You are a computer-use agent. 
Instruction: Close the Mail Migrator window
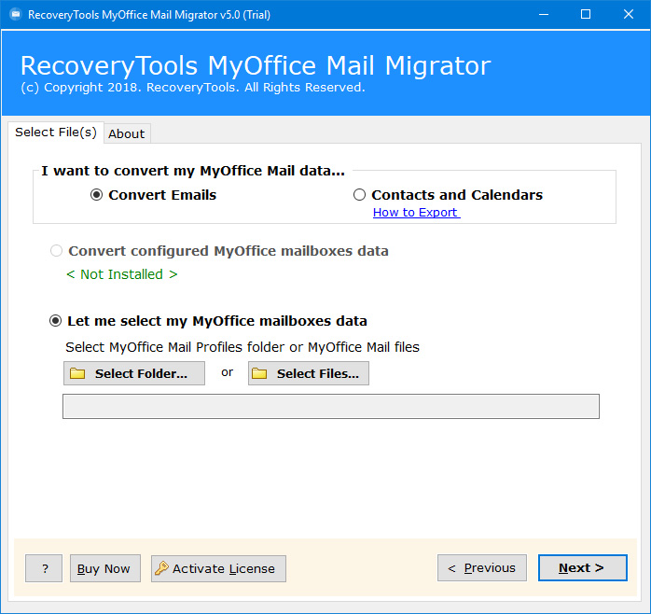point(629,15)
